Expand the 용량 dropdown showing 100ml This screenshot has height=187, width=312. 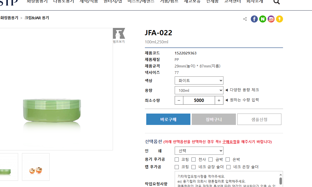pos(199,91)
